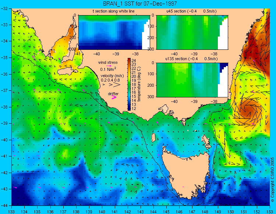
Task: Select the 't section along white line' heading
Action: [114, 11]
